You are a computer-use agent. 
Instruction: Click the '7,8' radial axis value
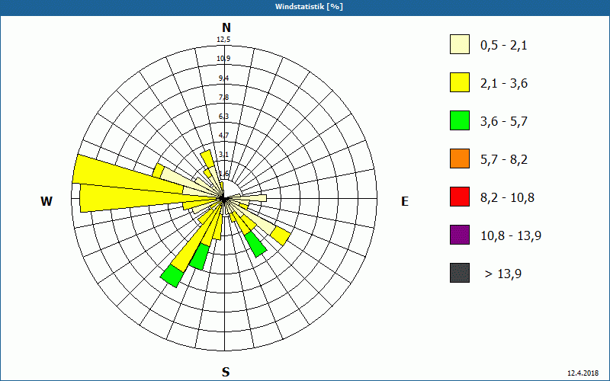[223, 98]
